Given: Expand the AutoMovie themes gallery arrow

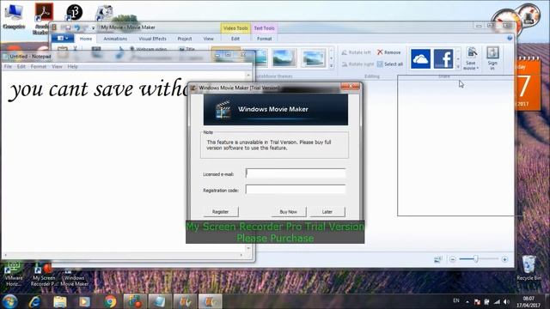Looking at the screenshot, I should point(332,65).
